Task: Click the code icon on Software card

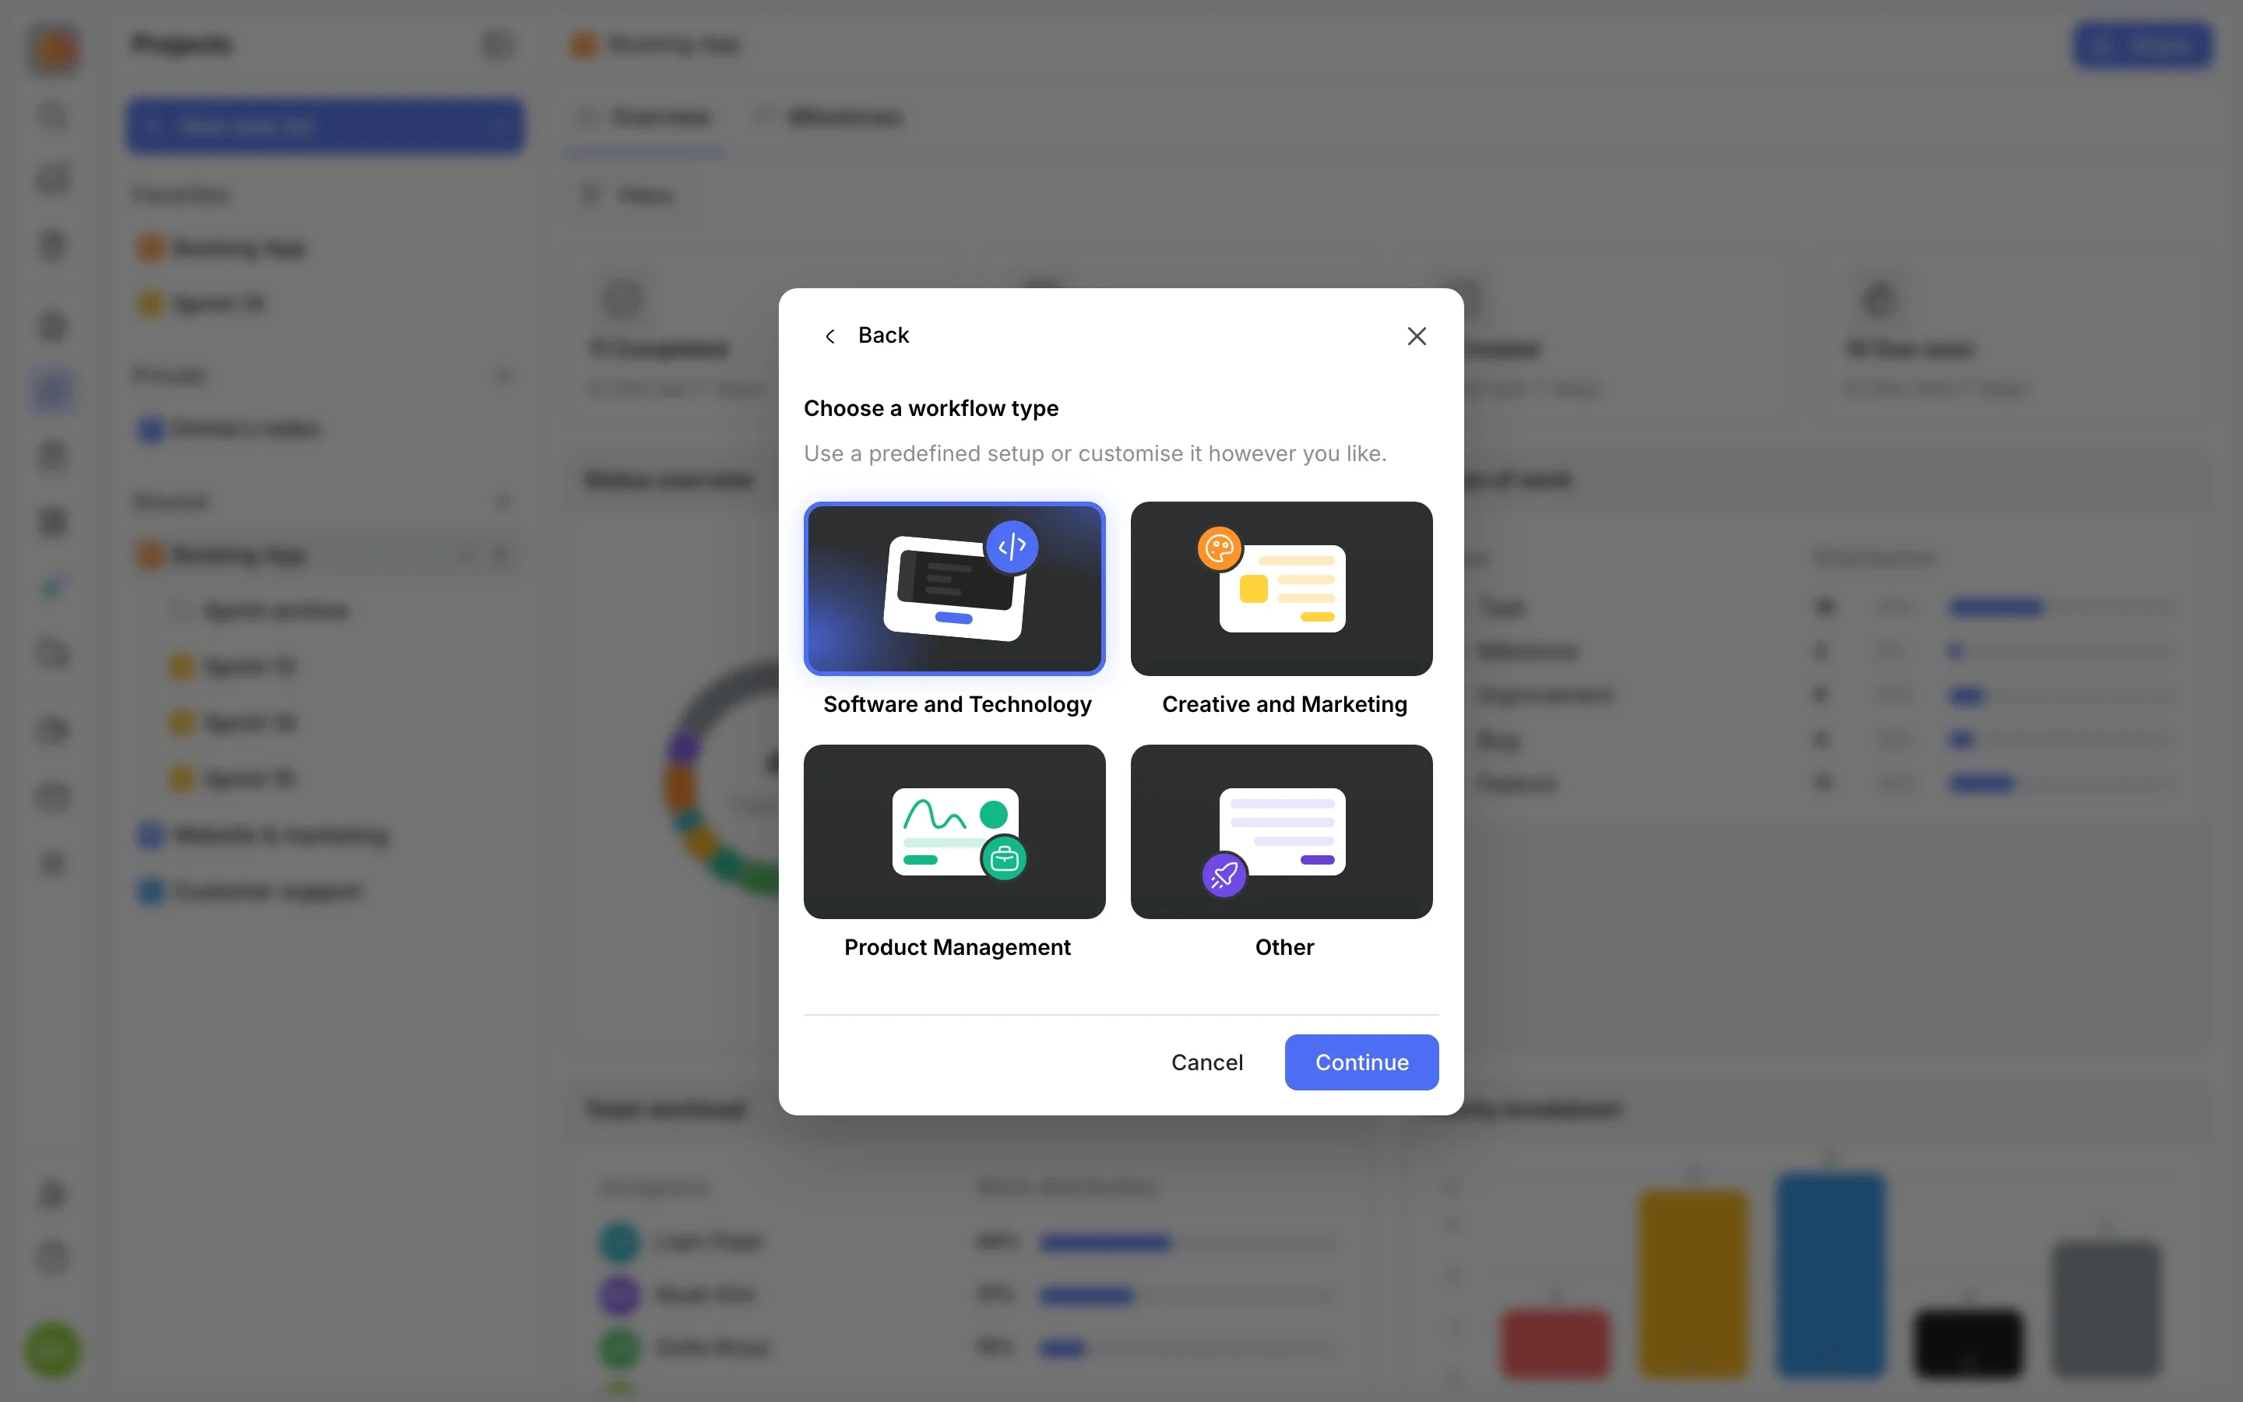Action: (x=1012, y=547)
